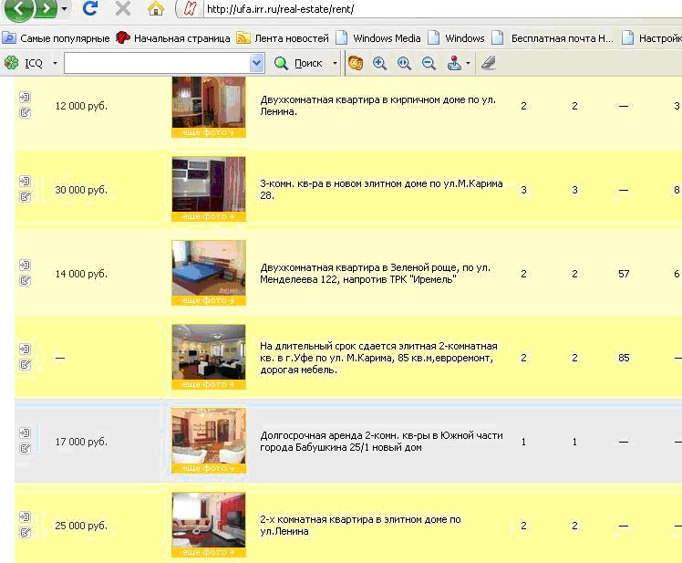Click the Stop loading X icon
Viewport: 682px width, 563px height.
pyautogui.click(x=122, y=9)
